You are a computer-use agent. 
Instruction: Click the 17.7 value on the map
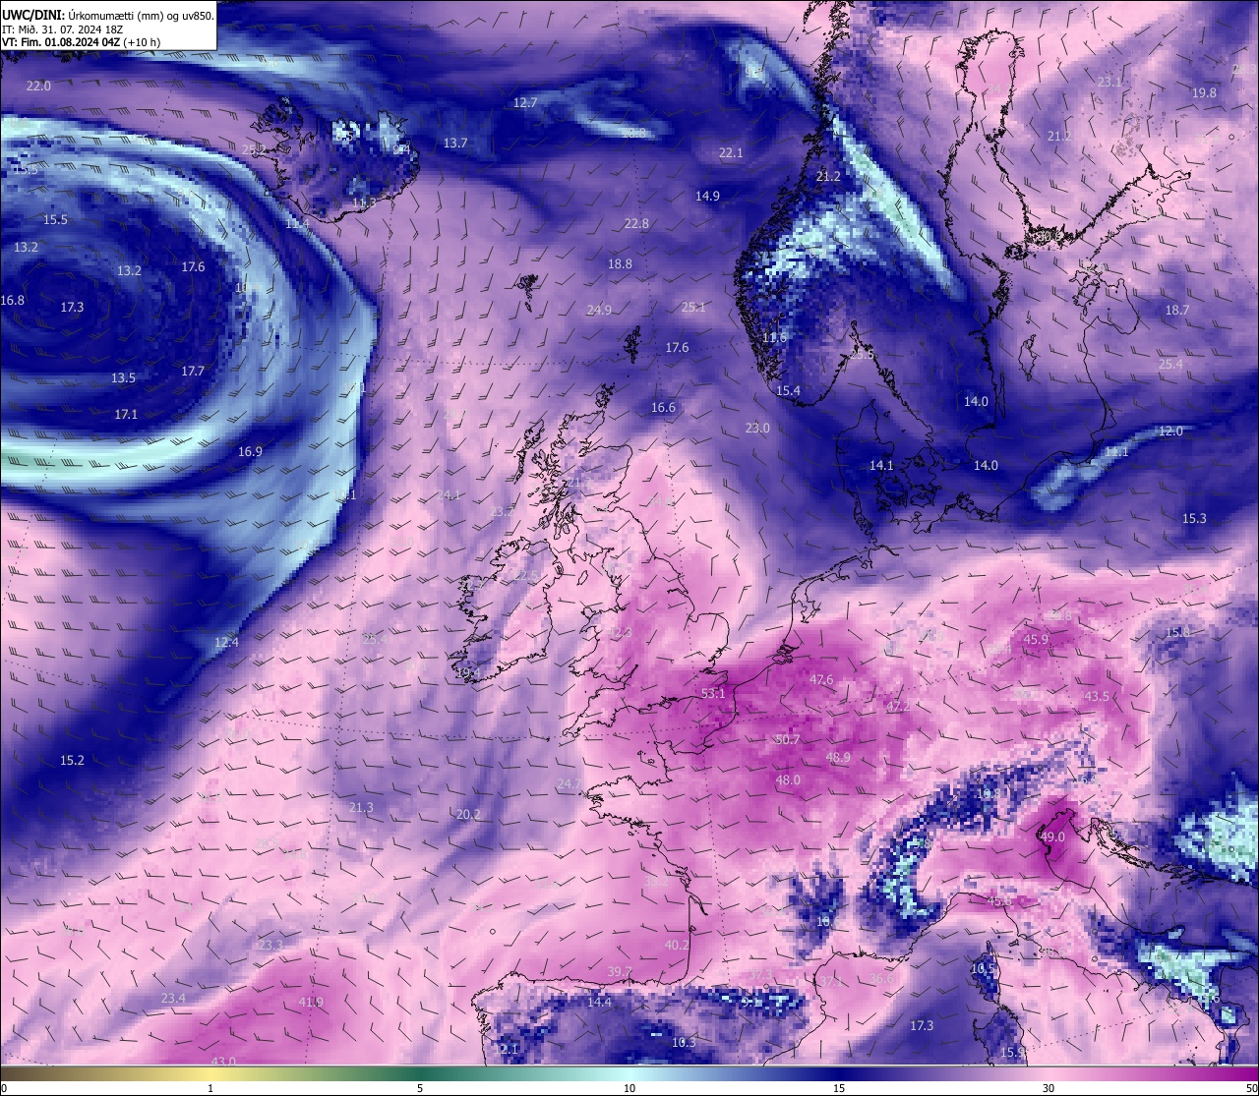click(192, 372)
